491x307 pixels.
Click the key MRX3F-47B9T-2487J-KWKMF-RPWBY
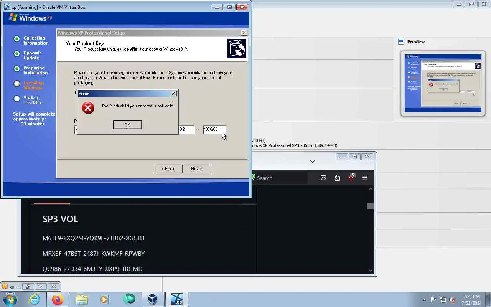point(94,254)
